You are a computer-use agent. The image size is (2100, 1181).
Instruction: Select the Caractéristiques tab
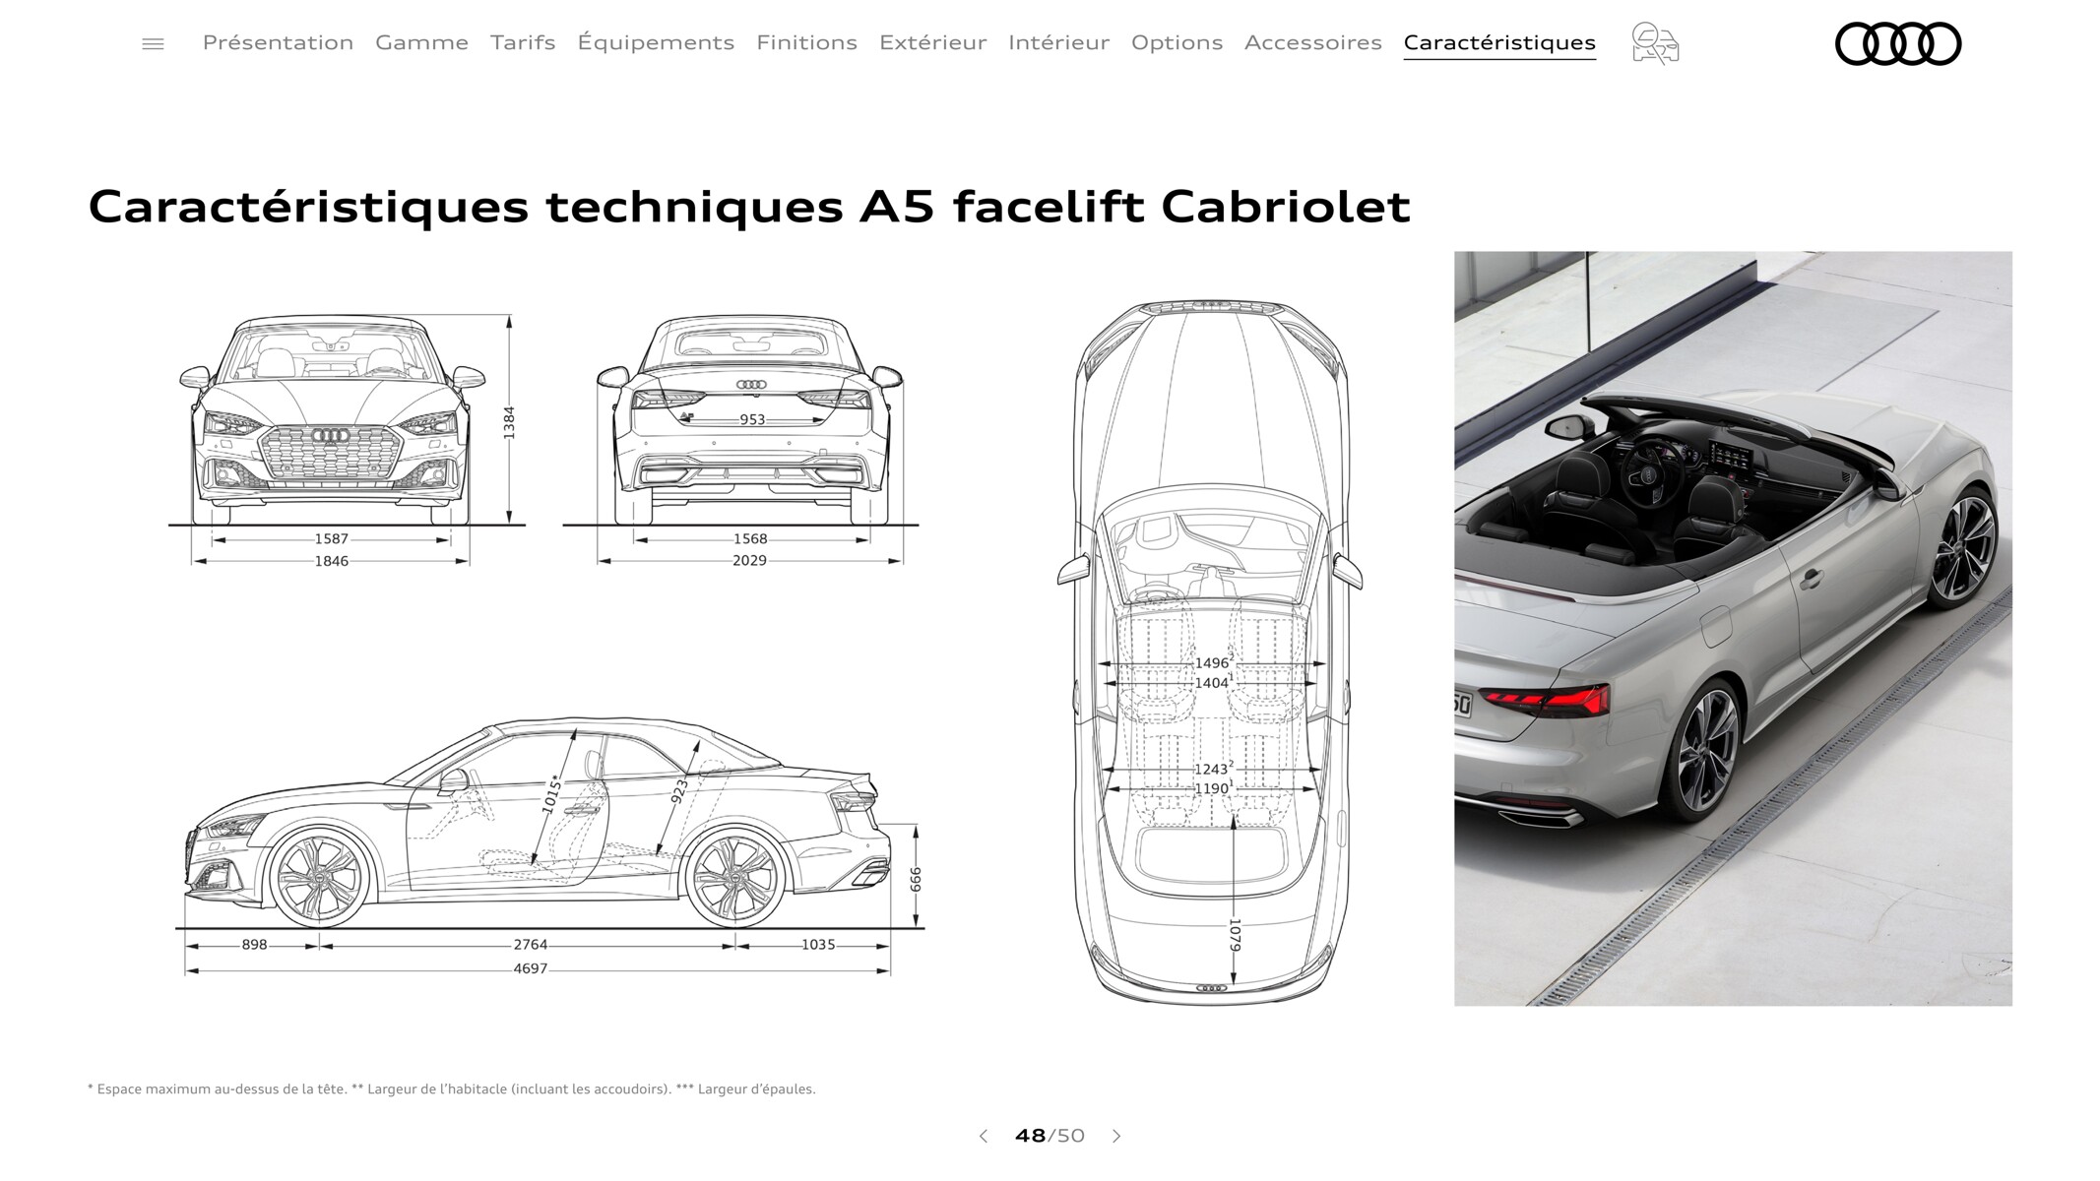click(x=1499, y=42)
